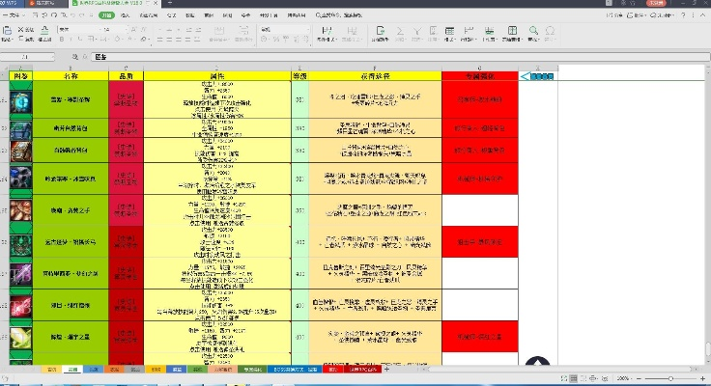Image resolution: width=711 pixels, height=386 pixels.
Task: Click the zoom out minus button
Action: [x=640, y=378]
